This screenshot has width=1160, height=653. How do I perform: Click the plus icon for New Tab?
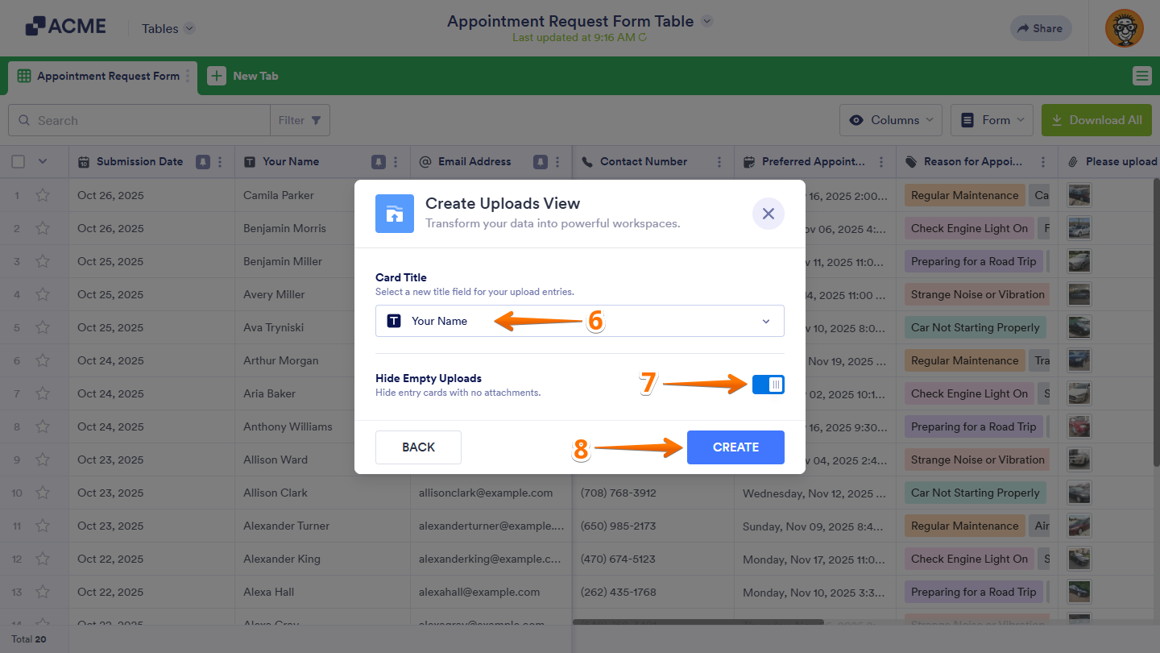217,76
